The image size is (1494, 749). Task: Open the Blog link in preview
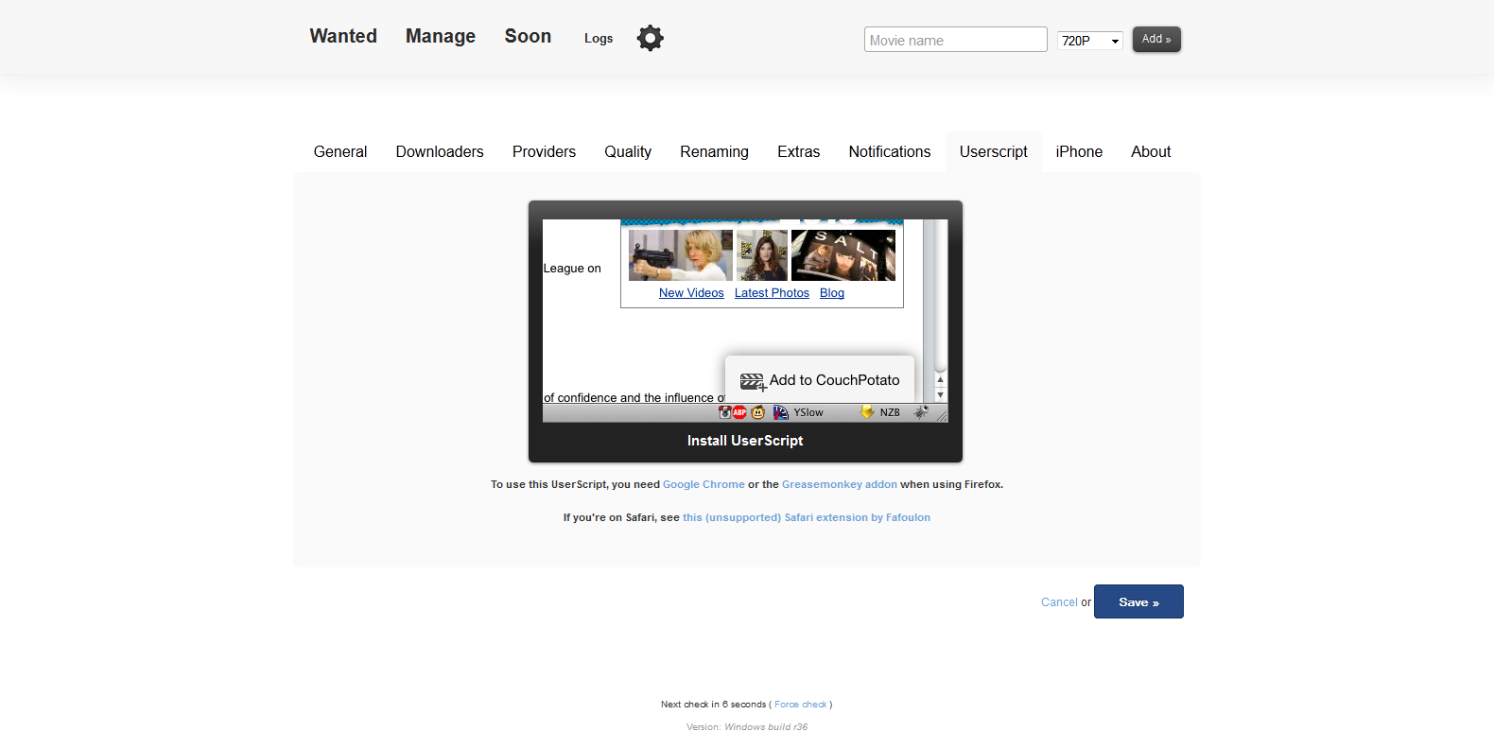tap(832, 293)
